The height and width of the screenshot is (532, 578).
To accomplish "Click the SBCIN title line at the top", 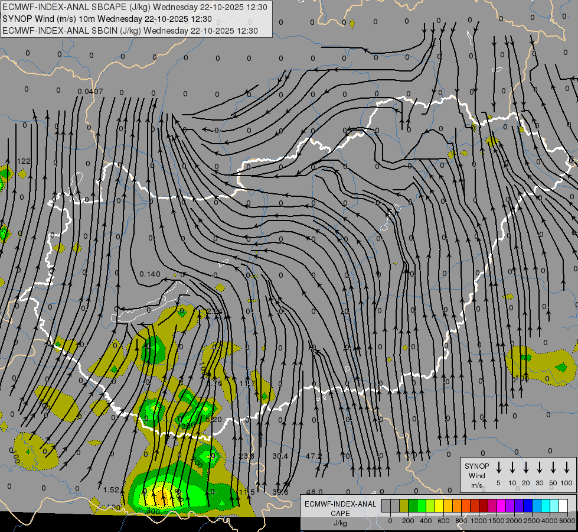I will (130, 31).
